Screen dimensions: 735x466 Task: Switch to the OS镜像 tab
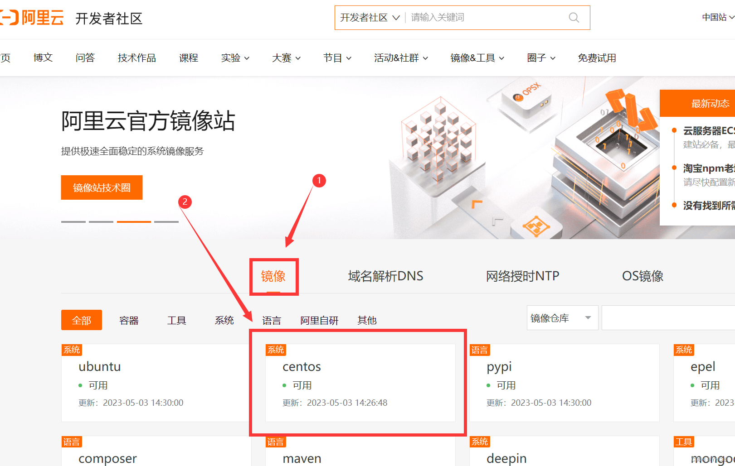coord(643,276)
